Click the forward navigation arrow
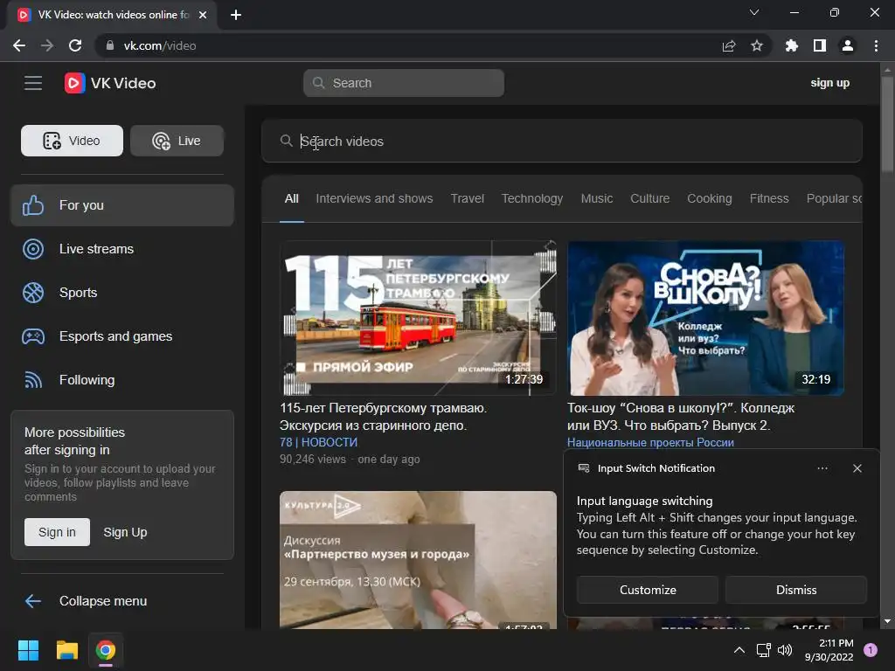This screenshot has height=671, width=895. (x=47, y=45)
